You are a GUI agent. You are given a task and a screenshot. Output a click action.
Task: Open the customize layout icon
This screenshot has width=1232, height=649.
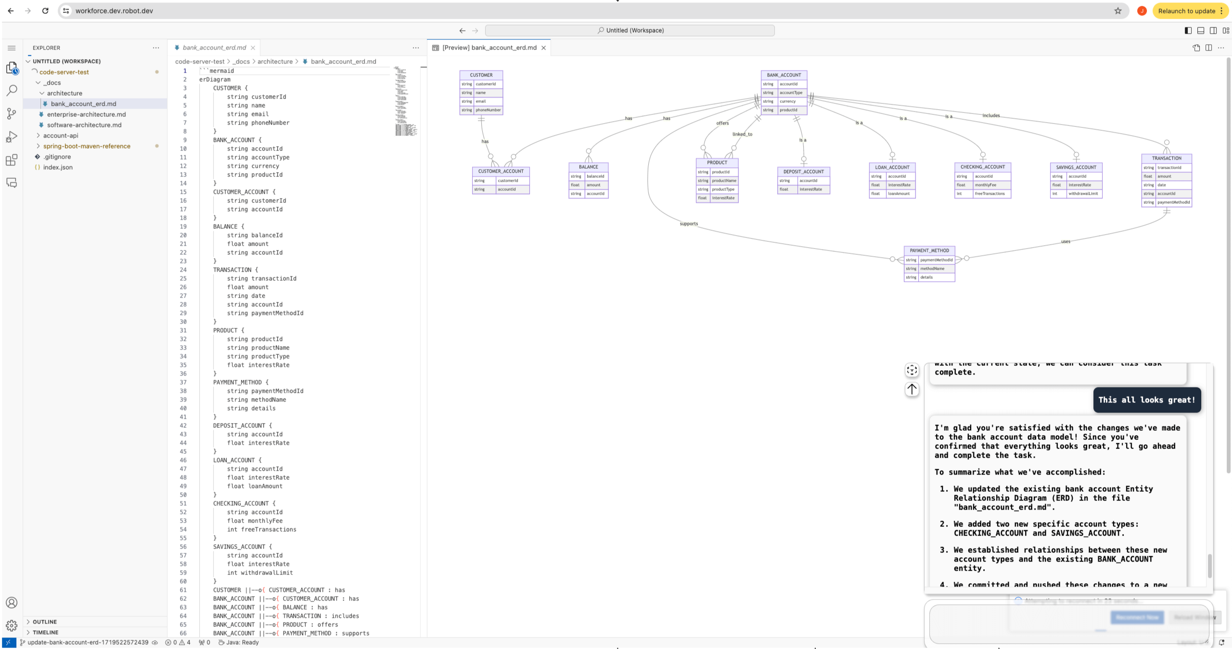(x=1226, y=30)
